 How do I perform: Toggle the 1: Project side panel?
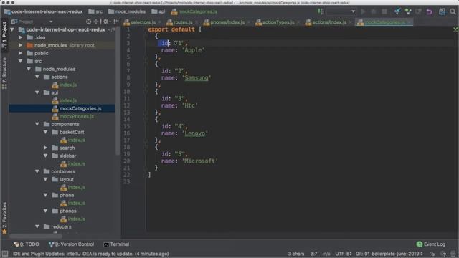[4, 35]
